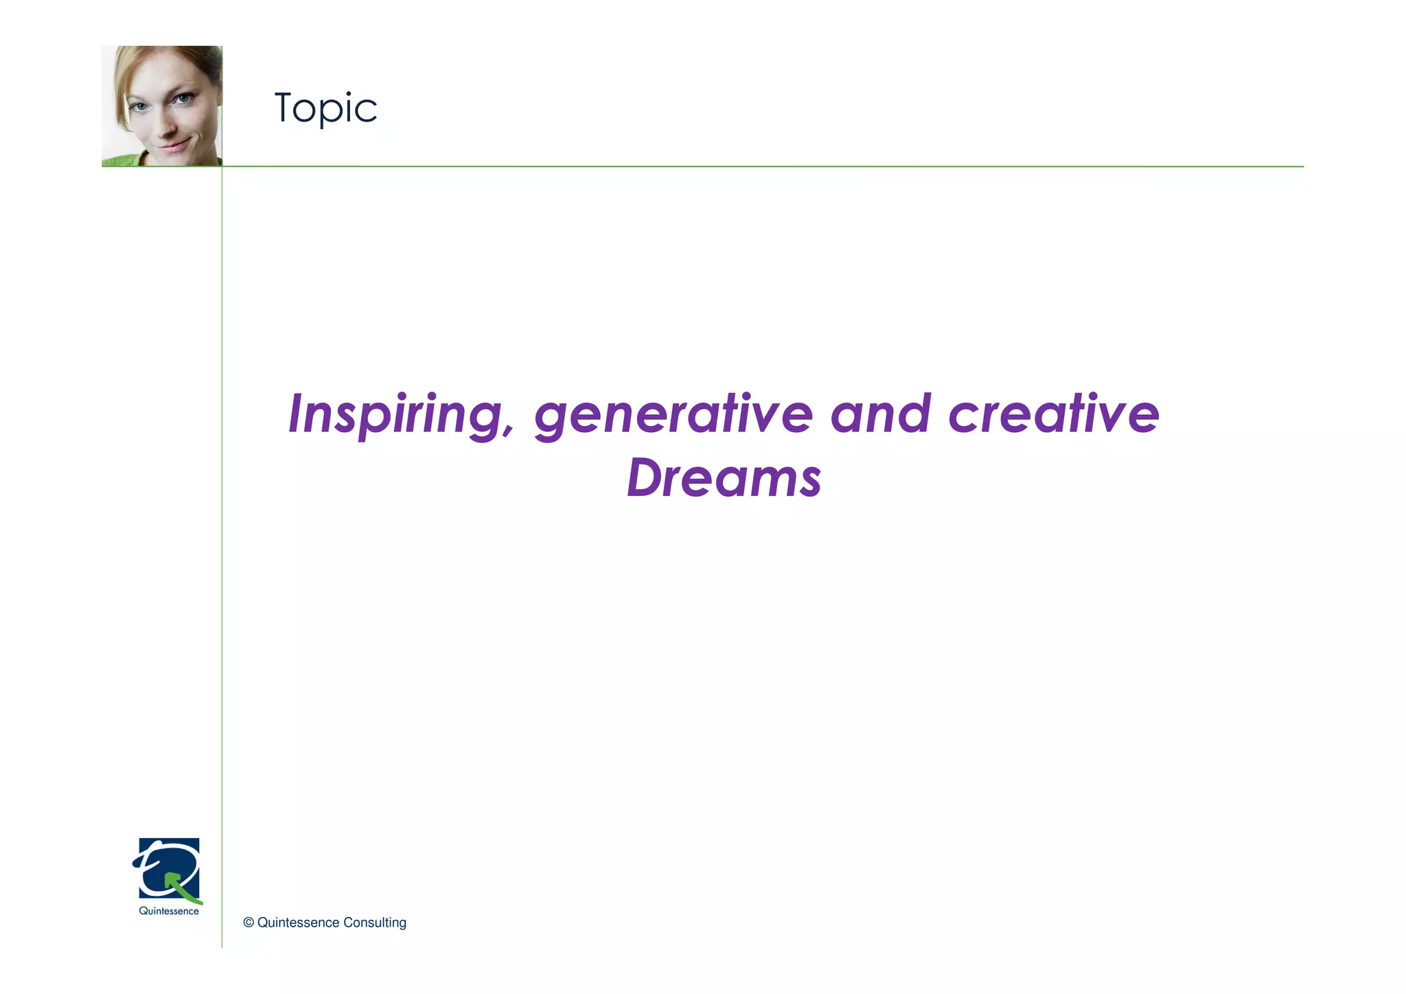
Task: Click the vertical green divider line
Action: click(x=222, y=550)
